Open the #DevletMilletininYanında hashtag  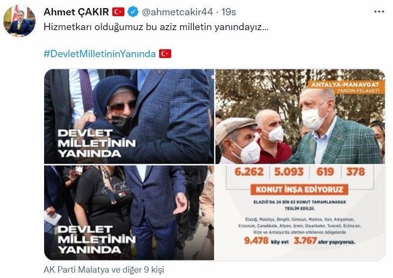(x=100, y=54)
